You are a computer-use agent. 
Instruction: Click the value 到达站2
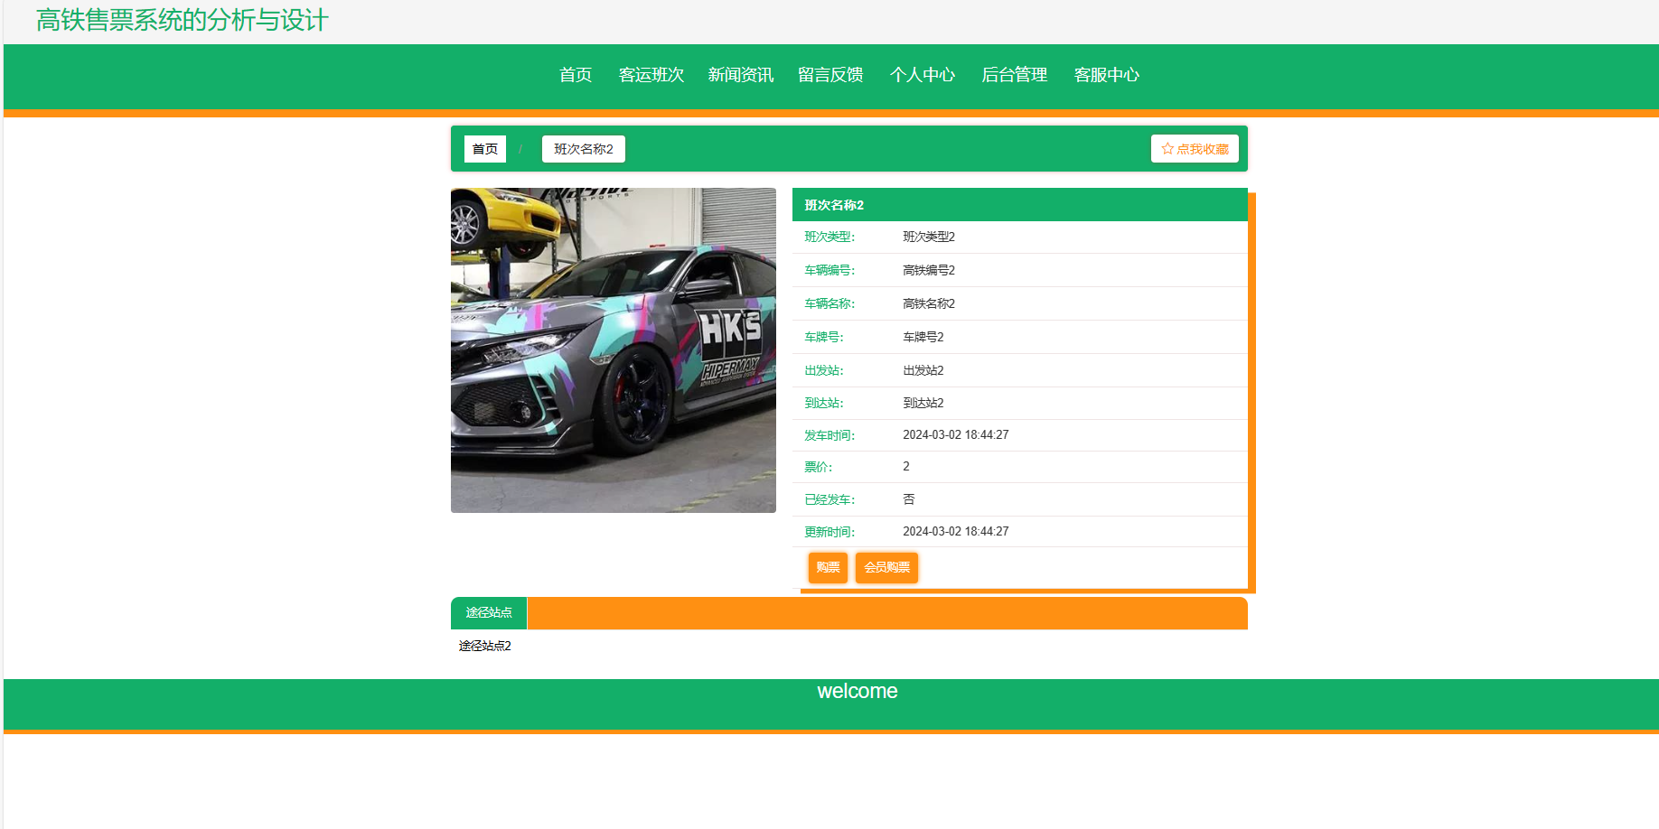[923, 403]
